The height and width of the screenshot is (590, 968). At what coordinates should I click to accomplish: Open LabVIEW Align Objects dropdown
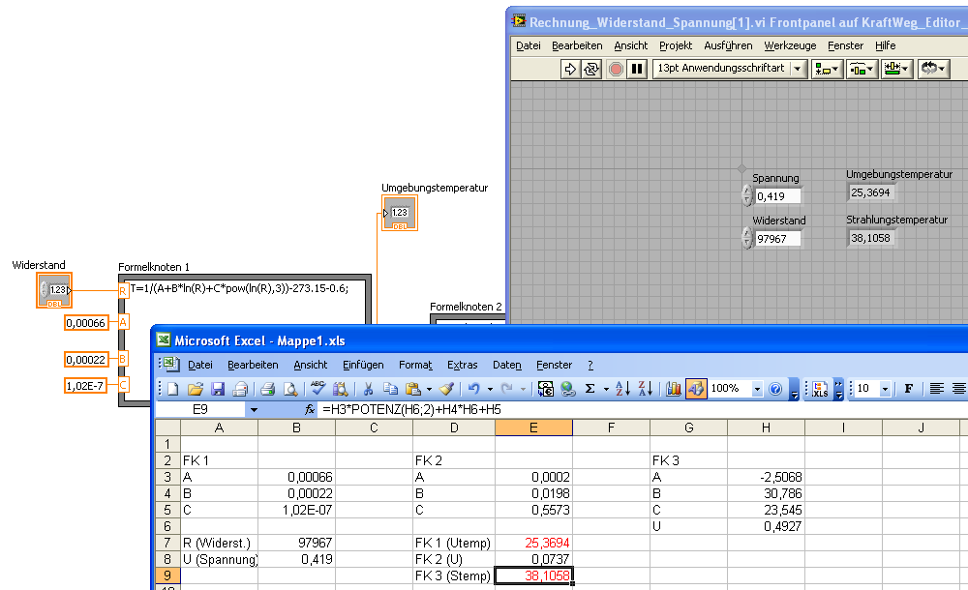tap(827, 69)
